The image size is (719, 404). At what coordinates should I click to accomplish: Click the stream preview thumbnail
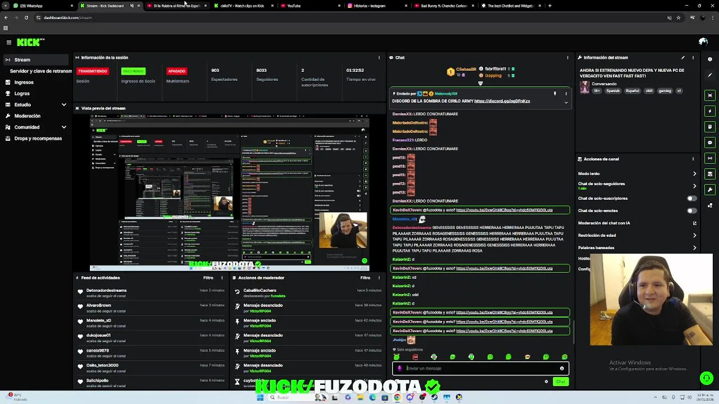(229, 192)
